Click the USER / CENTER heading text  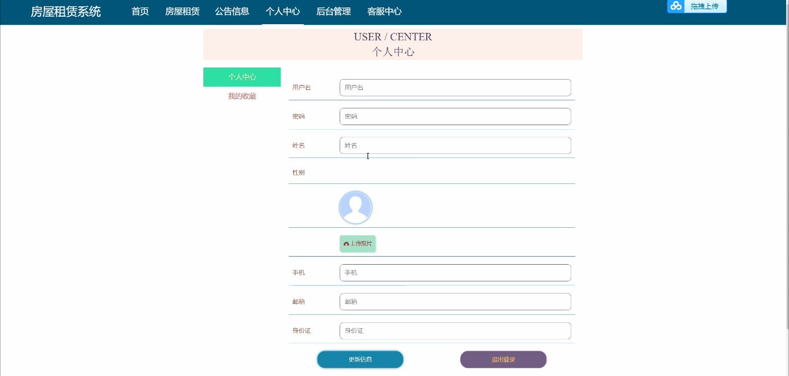tap(393, 37)
